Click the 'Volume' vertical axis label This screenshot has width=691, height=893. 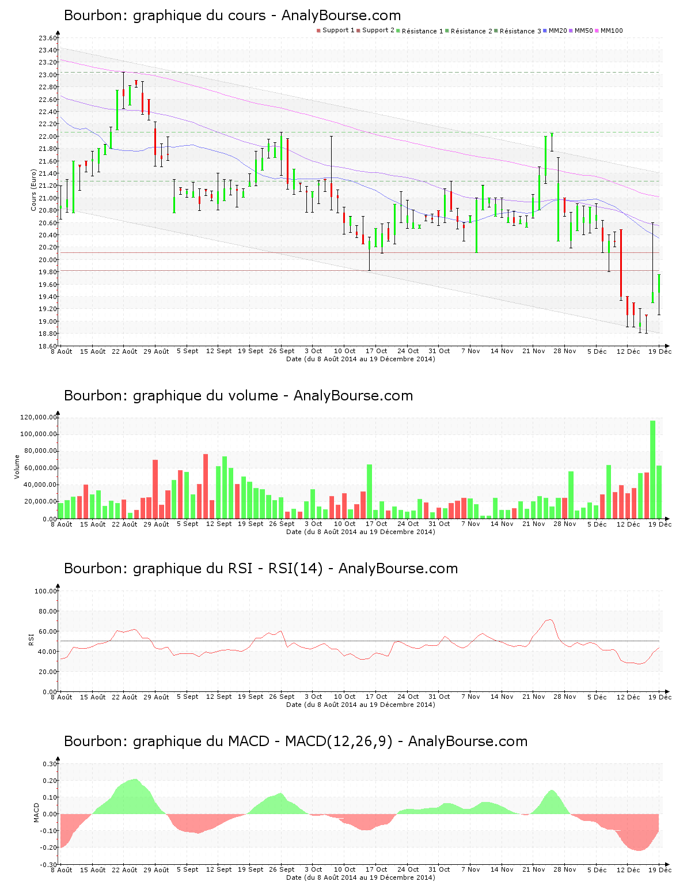(17, 467)
